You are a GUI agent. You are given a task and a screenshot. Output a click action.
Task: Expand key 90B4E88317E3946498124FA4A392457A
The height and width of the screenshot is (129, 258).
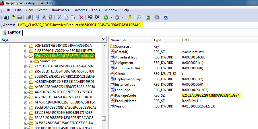[x=26, y=46]
